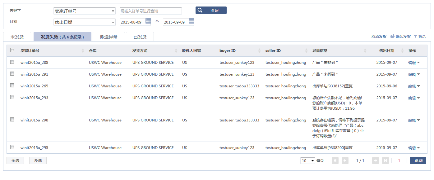Click the 收件人国家 column header
This screenshot has width=434, height=180.
(x=192, y=51)
